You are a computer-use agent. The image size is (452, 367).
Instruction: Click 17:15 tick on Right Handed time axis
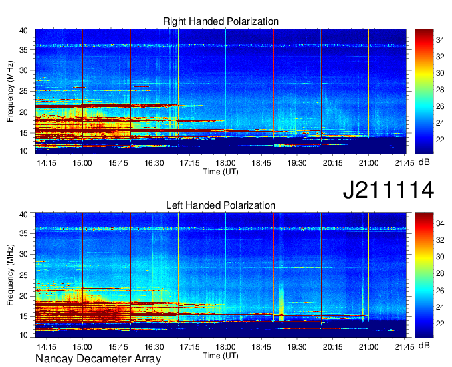[x=189, y=163]
